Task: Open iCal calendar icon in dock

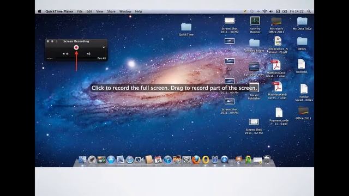Action: (158, 160)
